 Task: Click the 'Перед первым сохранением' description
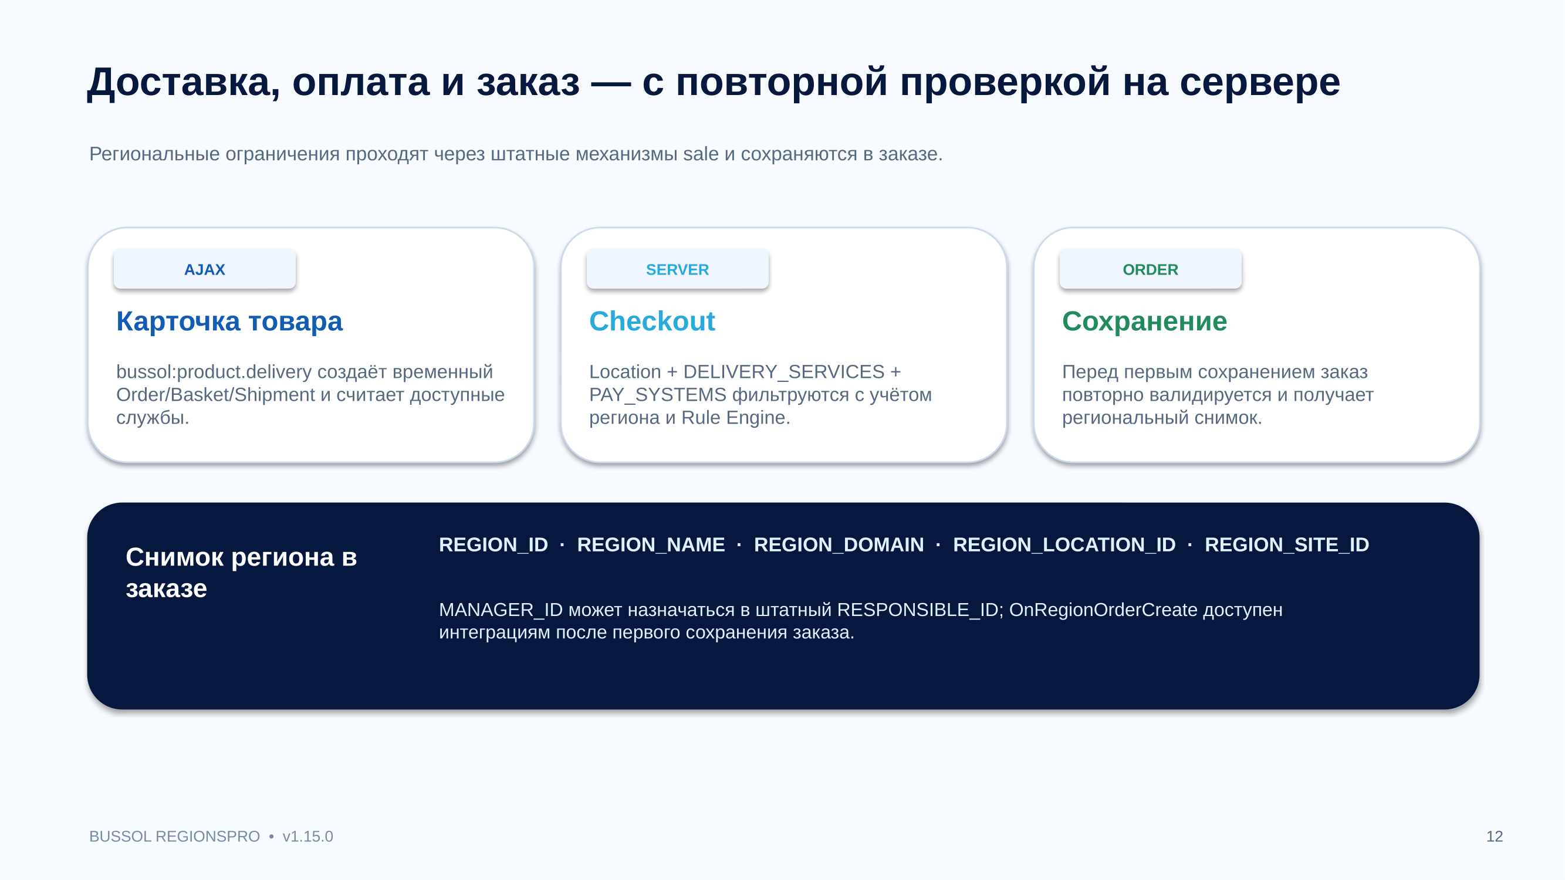[x=1218, y=394]
